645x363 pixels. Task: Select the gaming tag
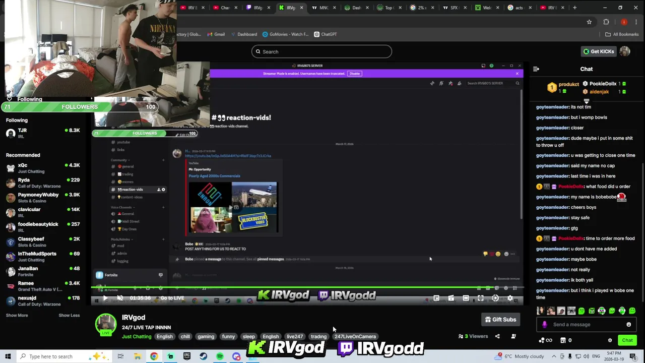click(x=206, y=336)
